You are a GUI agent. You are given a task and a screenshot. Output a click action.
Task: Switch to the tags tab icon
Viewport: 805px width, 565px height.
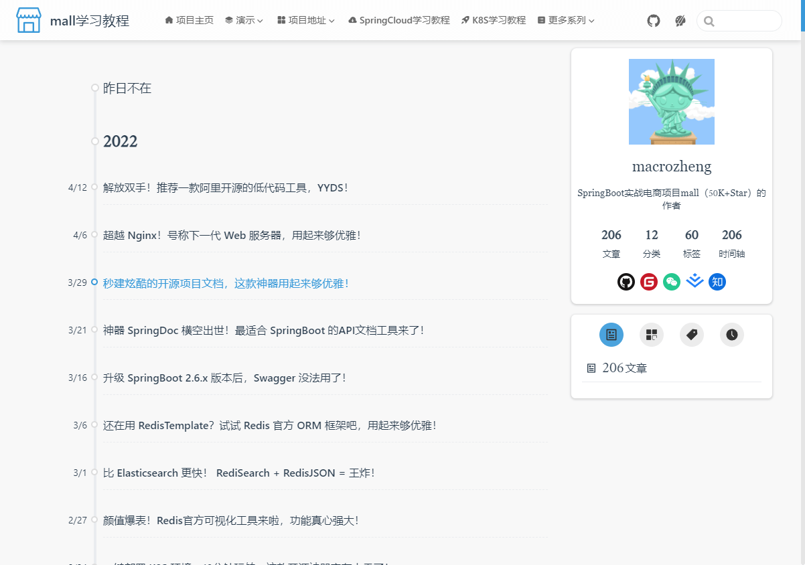pos(692,335)
